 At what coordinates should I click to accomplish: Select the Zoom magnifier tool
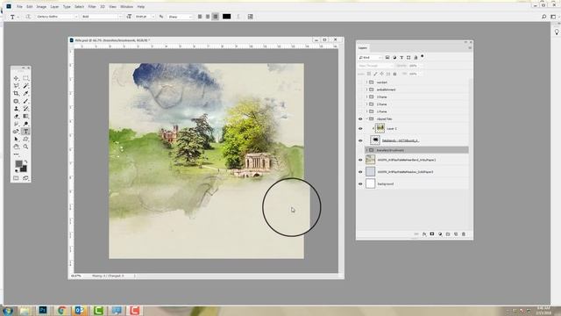click(x=25, y=147)
